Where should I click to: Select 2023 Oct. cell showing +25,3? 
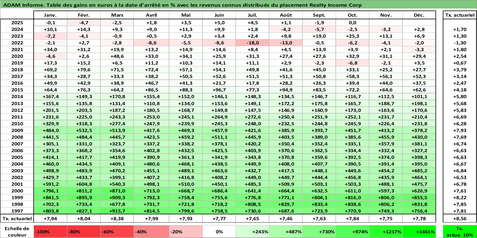(x=352, y=36)
